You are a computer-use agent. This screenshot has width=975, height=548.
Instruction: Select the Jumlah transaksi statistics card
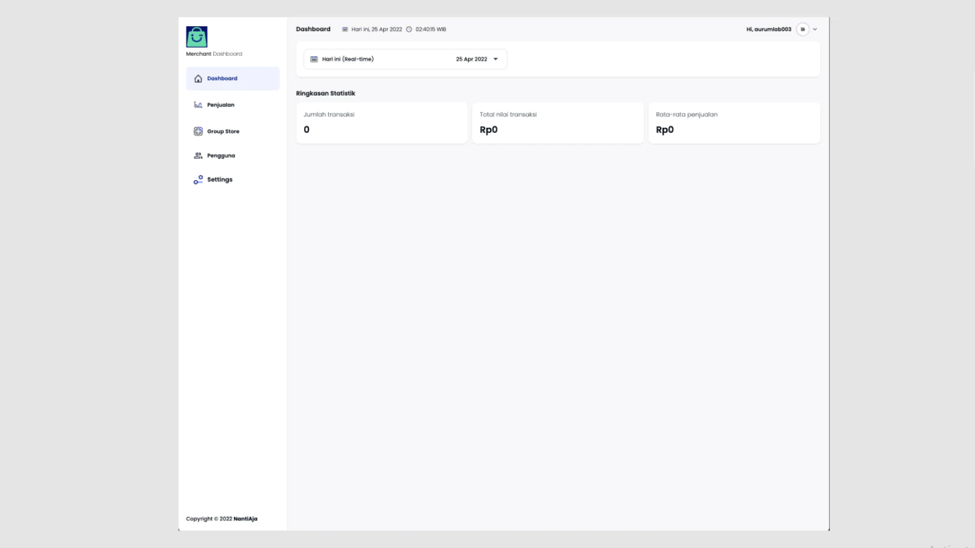tap(381, 123)
